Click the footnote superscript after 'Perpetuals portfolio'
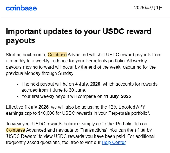 pos(148,112)
